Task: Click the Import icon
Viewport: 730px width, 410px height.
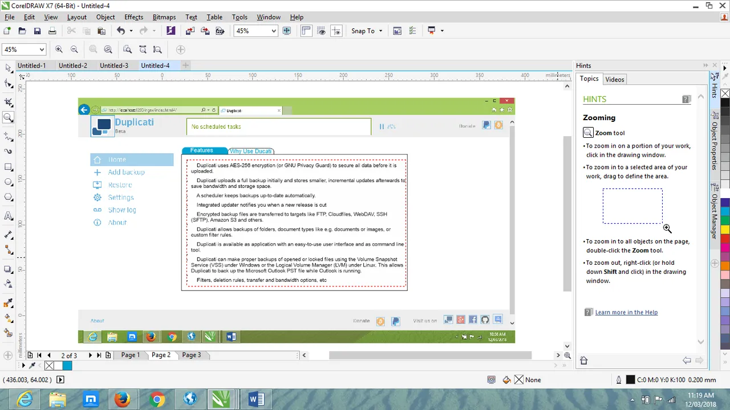Action: click(190, 31)
